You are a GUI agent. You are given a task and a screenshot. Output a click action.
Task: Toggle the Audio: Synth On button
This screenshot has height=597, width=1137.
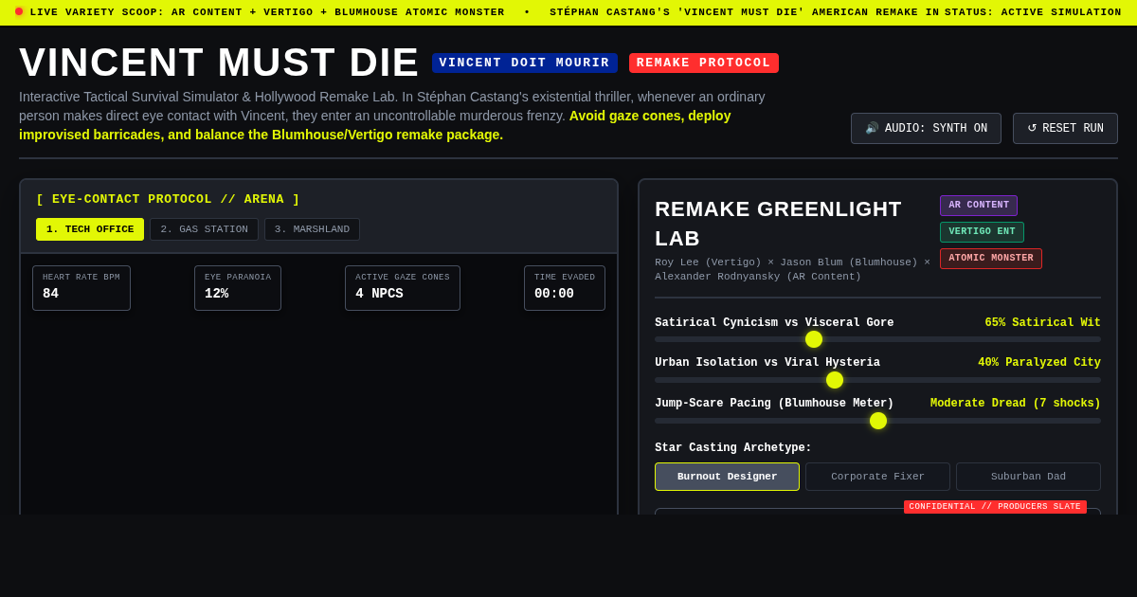pos(926,129)
